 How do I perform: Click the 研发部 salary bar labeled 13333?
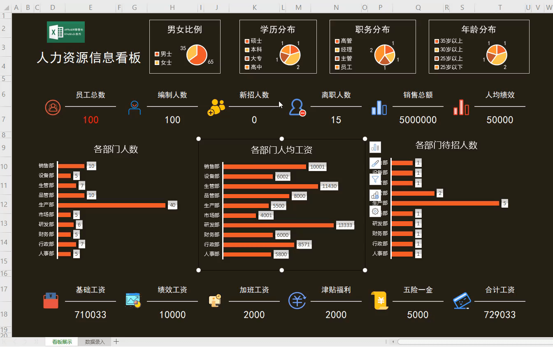click(x=279, y=225)
